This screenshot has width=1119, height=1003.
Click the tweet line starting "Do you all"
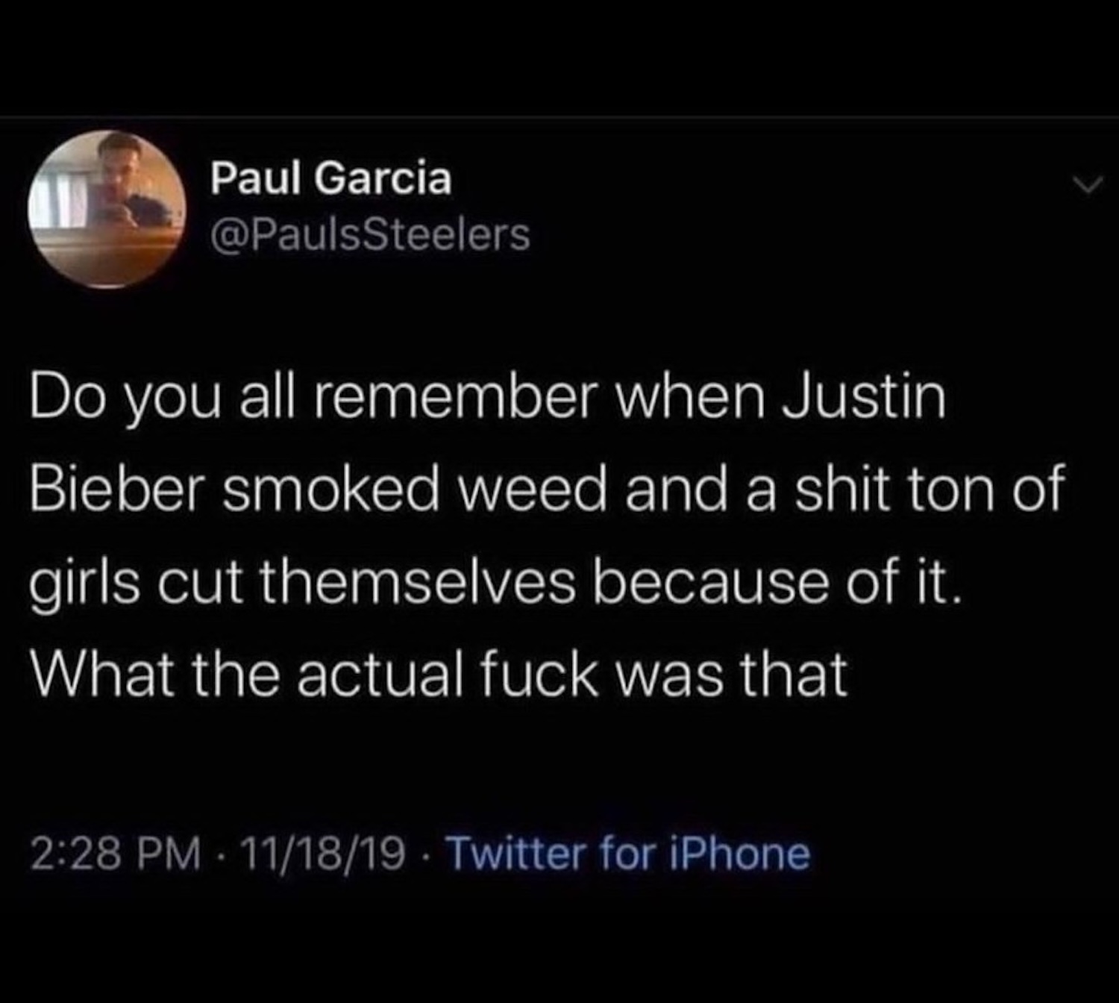point(486,398)
